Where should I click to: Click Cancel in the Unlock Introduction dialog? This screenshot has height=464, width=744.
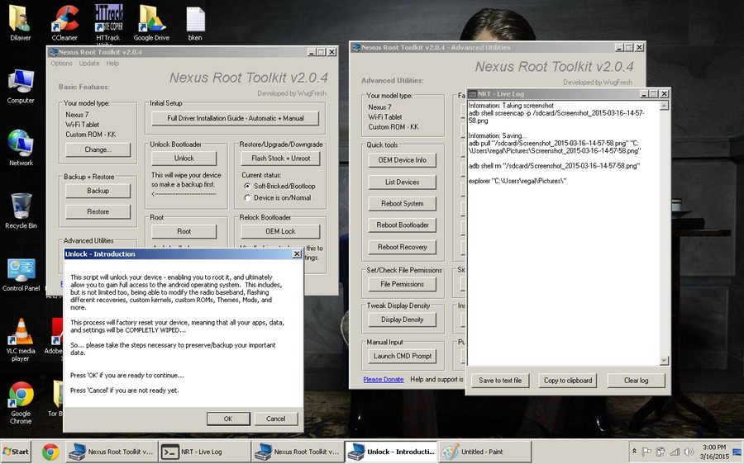pos(275,419)
